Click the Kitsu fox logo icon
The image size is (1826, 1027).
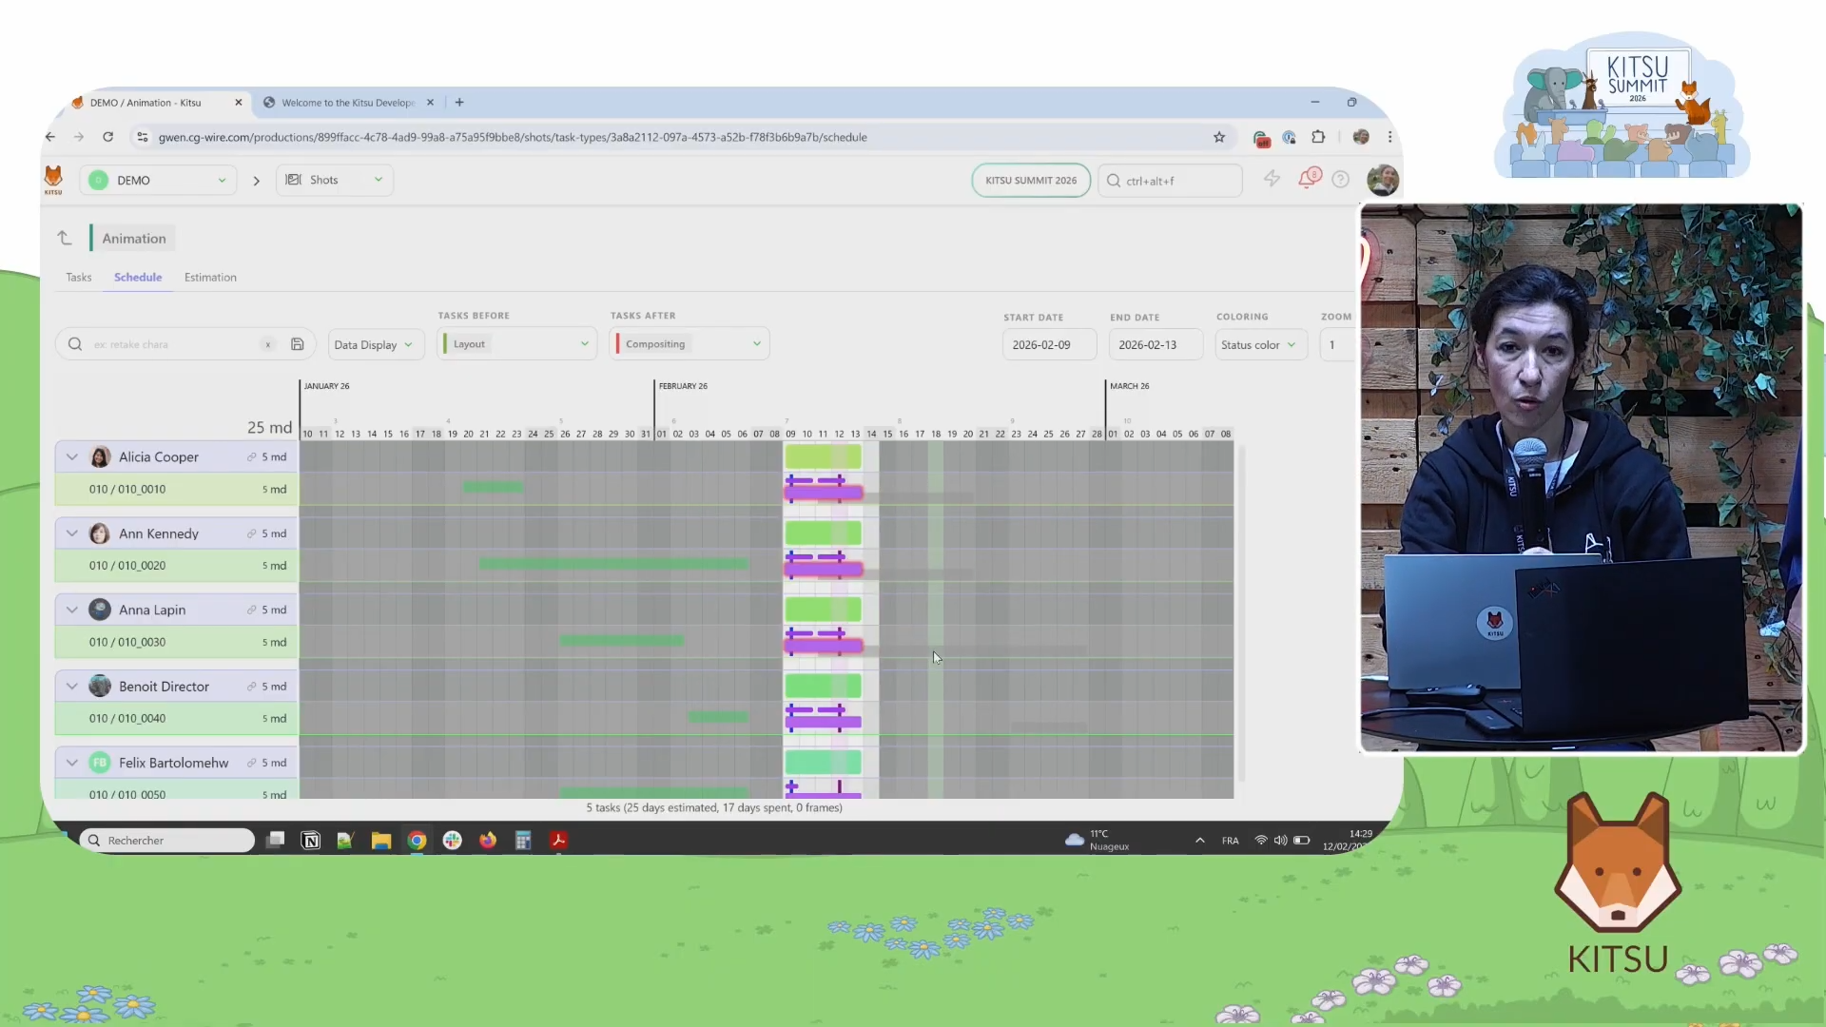(53, 179)
